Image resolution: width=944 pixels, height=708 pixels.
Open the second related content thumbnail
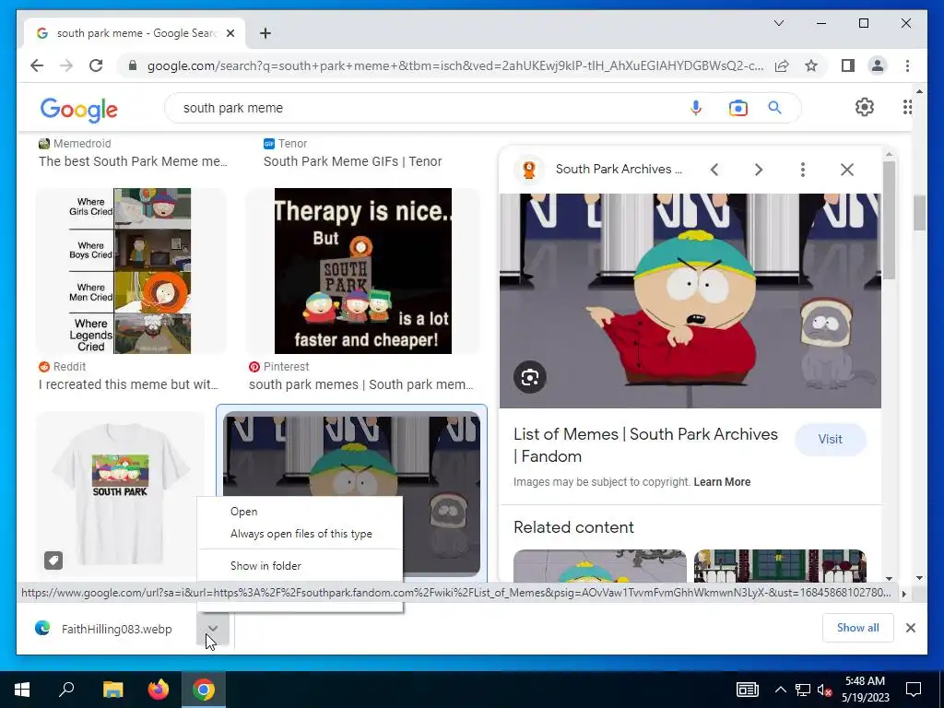tap(780, 565)
